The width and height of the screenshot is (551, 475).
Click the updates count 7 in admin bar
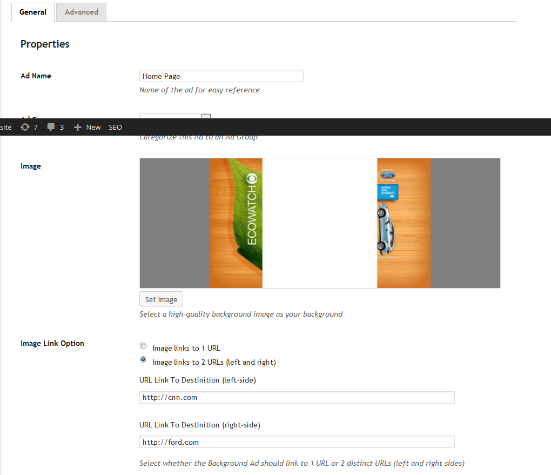pos(36,128)
